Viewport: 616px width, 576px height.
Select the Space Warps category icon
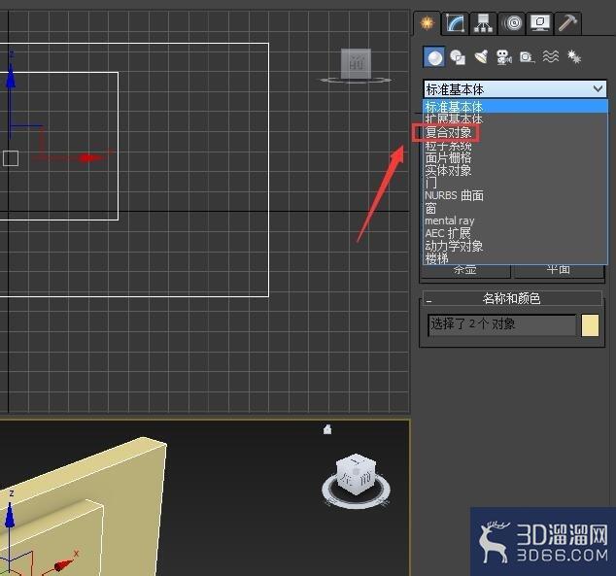(x=550, y=57)
